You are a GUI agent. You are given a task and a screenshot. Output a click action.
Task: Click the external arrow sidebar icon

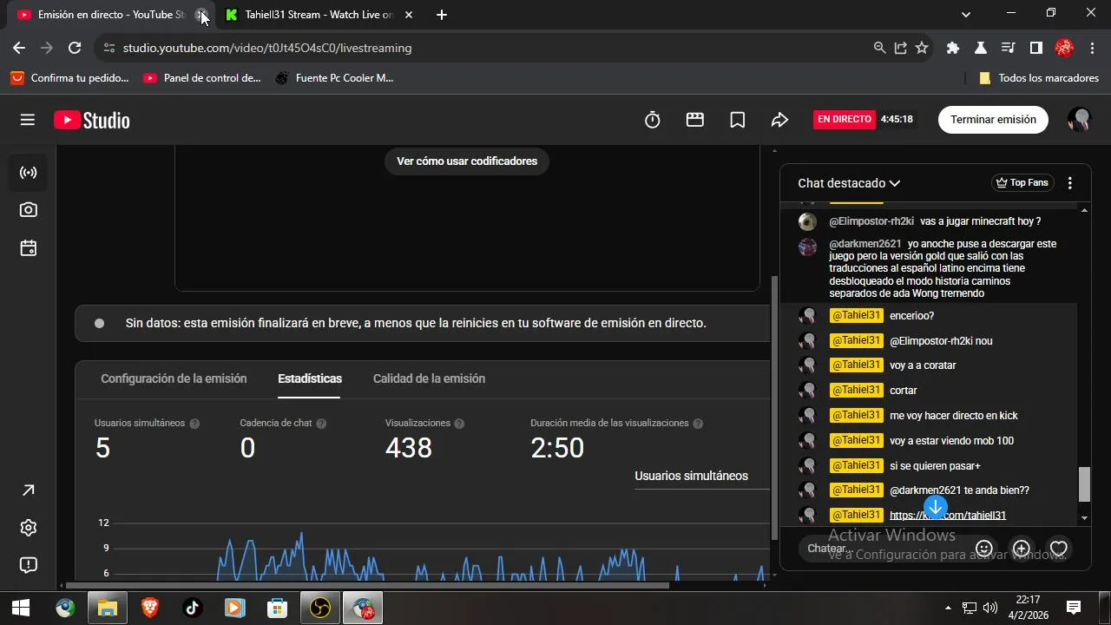pos(29,490)
